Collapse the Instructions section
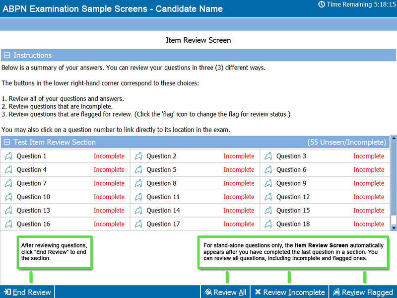The height and width of the screenshot is (298, 397). [7, 55]
